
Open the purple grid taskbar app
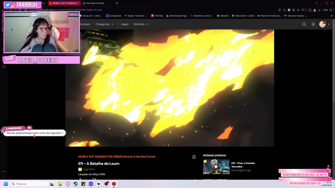91,184
